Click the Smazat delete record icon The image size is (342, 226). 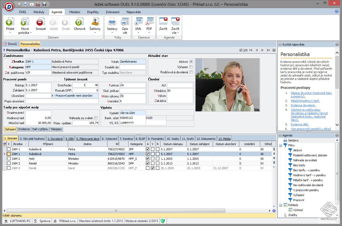[x=40, y=23]
